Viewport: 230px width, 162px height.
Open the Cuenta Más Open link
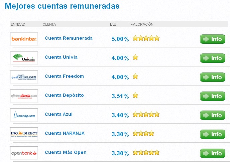pos(66,152)
